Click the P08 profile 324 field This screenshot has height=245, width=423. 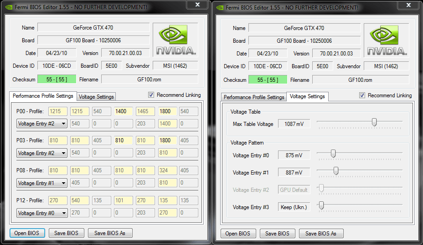tap(168, 170)
